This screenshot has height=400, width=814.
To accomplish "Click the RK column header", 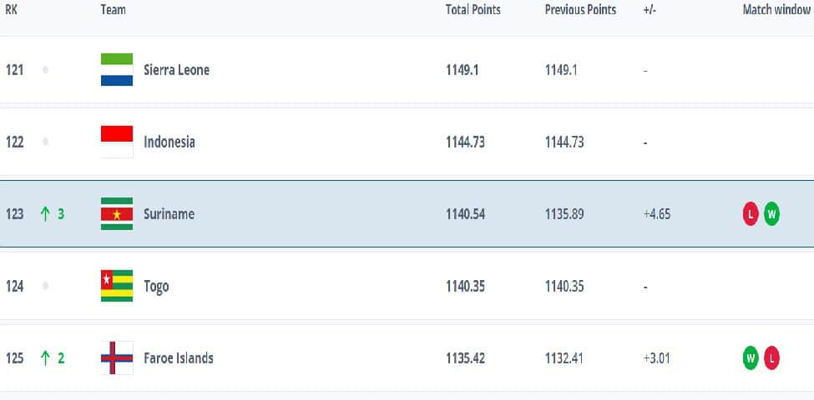I will tap(11, 10).
